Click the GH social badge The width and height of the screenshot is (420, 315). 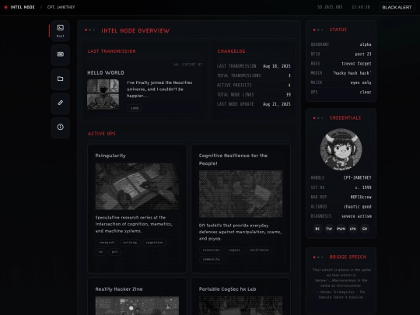tap(365, 229)
